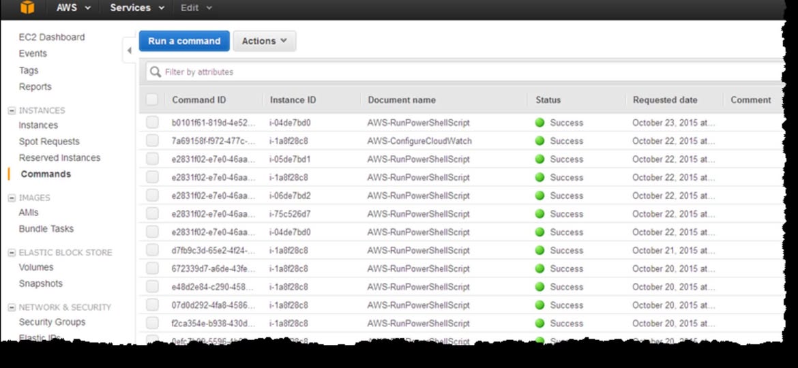Click instance ID i-06de7bd2
Viewport: 798px width, 368px height.
[x=290, y=196]
